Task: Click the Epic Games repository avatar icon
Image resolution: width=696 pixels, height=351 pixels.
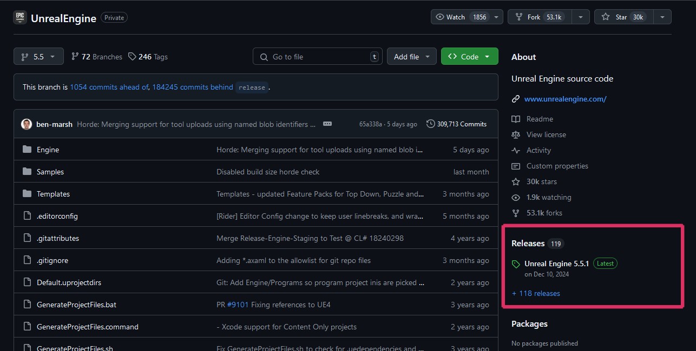Action: point(20,18)
